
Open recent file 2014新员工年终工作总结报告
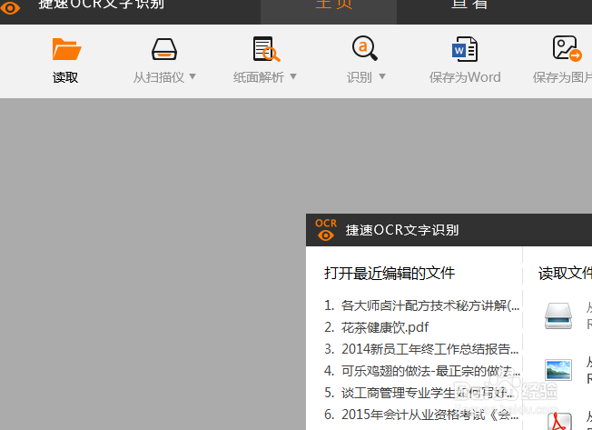pos(421,349)
